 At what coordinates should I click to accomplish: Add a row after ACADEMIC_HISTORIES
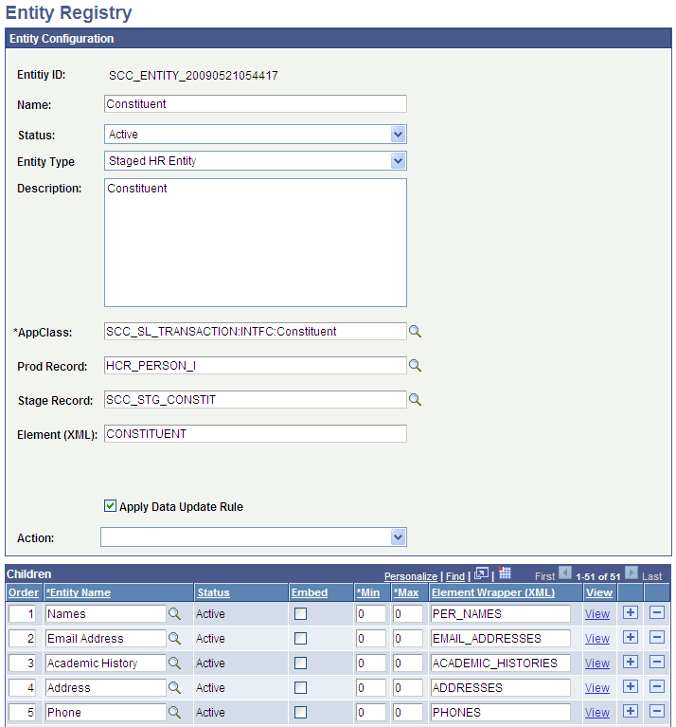coord(631,663)
